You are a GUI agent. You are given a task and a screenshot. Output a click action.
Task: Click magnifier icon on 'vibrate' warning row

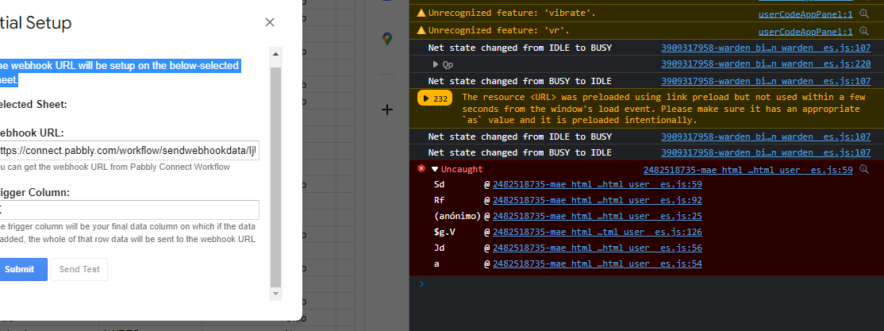click(x=863, y=13)
